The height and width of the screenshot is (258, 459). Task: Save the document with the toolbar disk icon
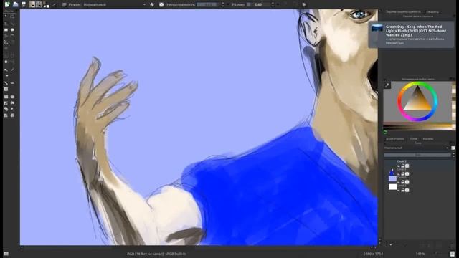tap(24, 4)
